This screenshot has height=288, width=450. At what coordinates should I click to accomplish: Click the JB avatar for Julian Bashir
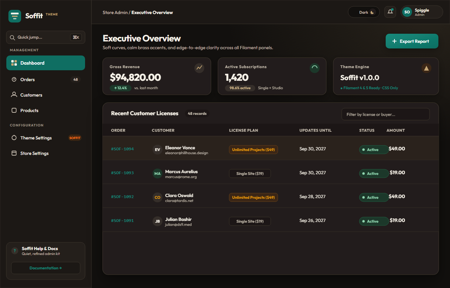click(157, 221)
